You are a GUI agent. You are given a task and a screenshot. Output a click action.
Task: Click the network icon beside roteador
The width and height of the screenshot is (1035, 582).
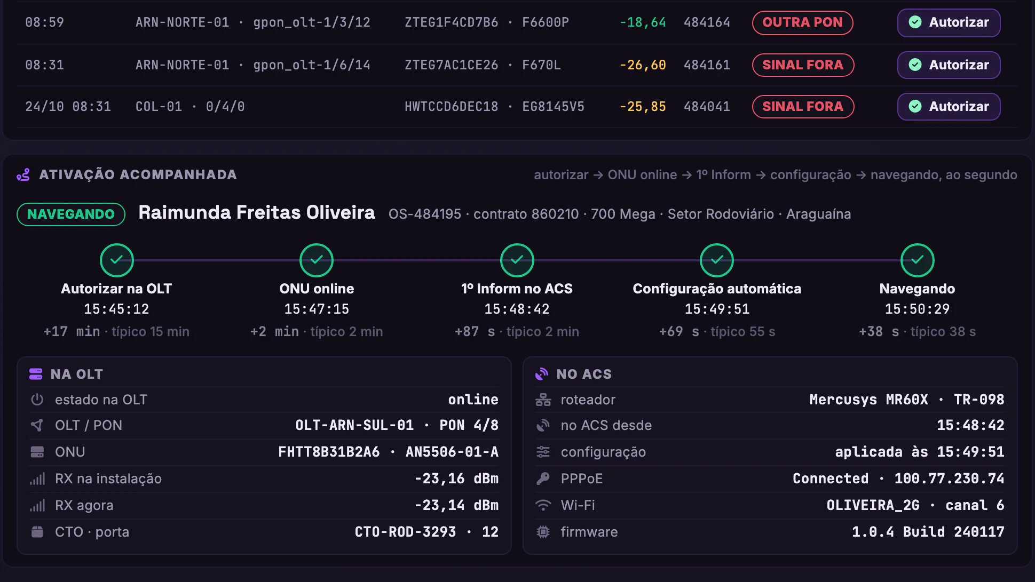click(x=543, y=400)
